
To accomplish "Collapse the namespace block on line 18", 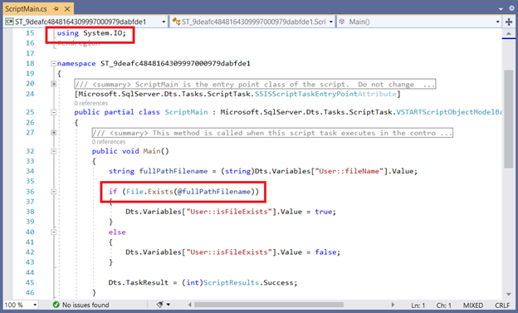I will click(53, 63).
